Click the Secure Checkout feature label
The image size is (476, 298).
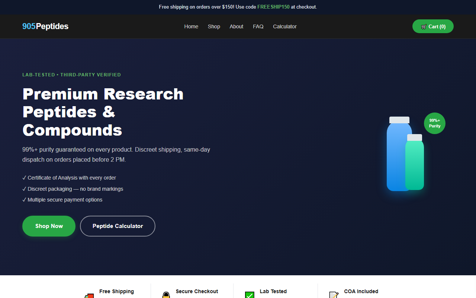click(x=197, y=291)
